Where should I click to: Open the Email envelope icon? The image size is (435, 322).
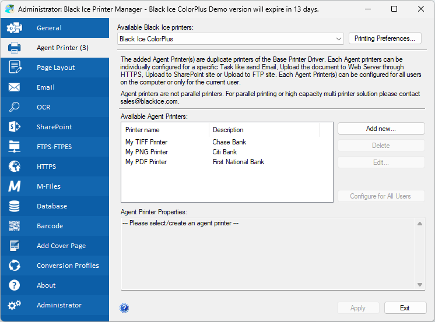(x=15, y=87)
